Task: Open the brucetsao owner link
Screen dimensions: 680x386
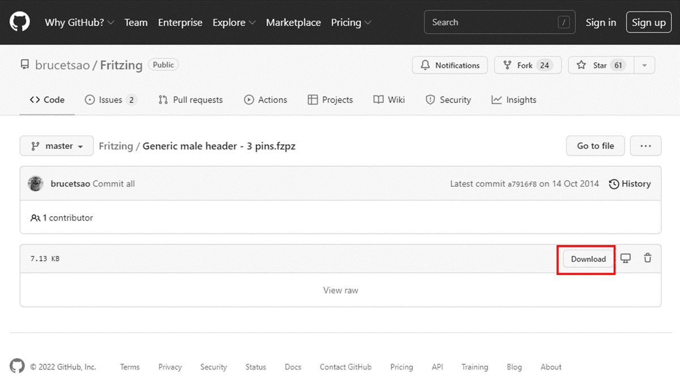Action: click(x=62, y=65)
